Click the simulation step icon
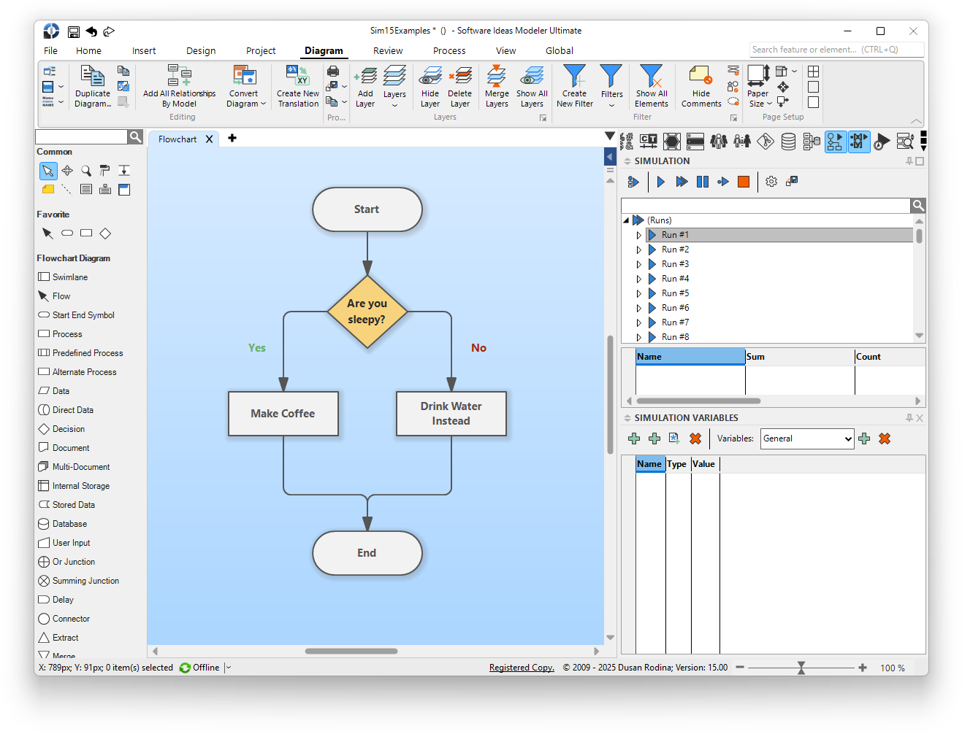Image resolution: width=962 pixels, height=734 pixels. pos(723,182)
